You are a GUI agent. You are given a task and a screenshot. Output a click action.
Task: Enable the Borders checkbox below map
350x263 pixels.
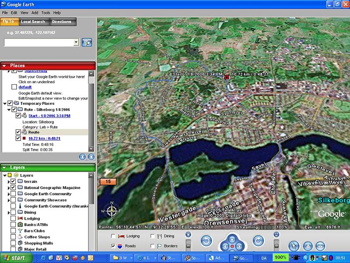[152, 246]
